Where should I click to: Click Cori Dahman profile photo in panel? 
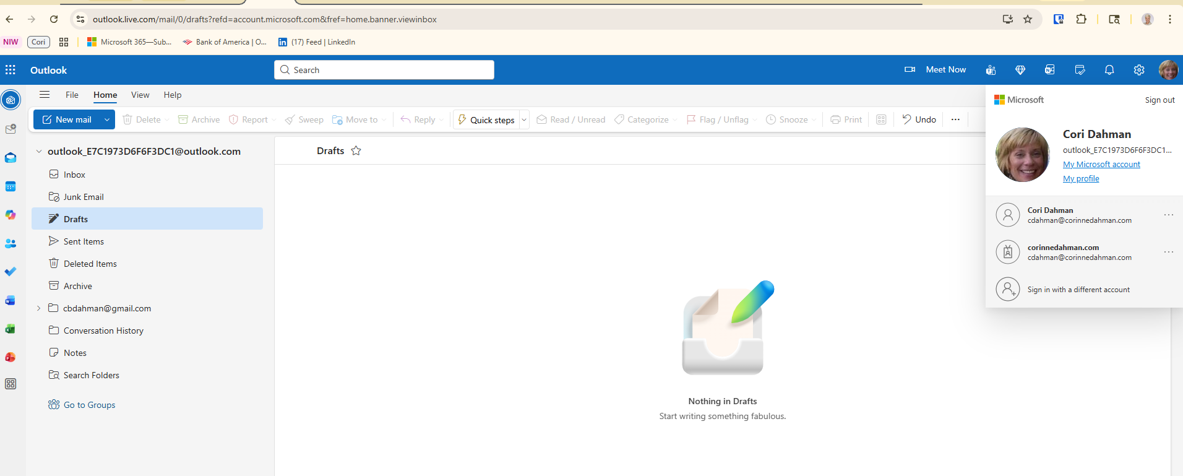point(1022,155)
